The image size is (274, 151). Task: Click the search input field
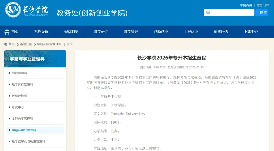(x=229, y=13)
